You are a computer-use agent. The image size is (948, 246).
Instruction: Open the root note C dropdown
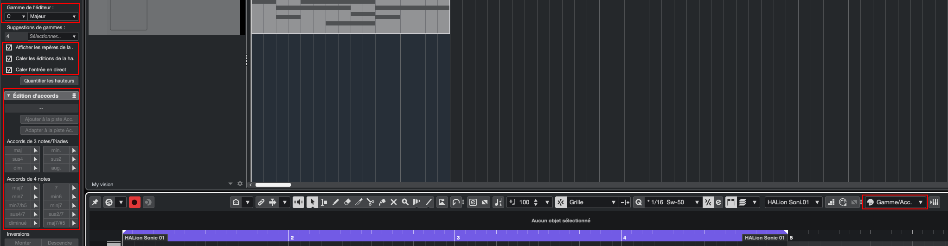[x=16, y=16]
